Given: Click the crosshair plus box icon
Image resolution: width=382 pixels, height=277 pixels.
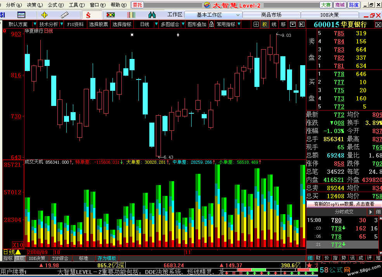Looking at the screenshot, I should click(256, 24).
